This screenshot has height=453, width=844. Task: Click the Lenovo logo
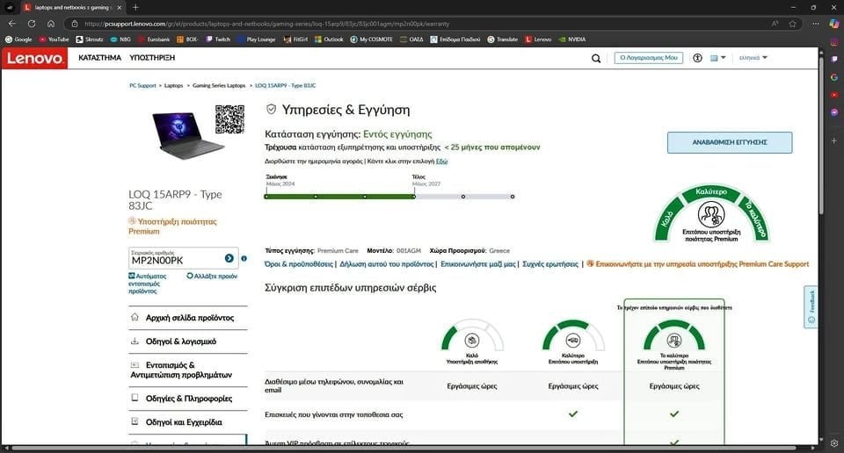click(x=34, y=58)
